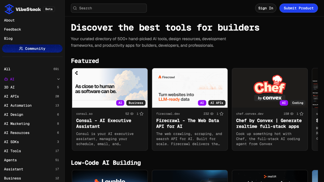Click the views eye icon on Firecrawl card

212,114
